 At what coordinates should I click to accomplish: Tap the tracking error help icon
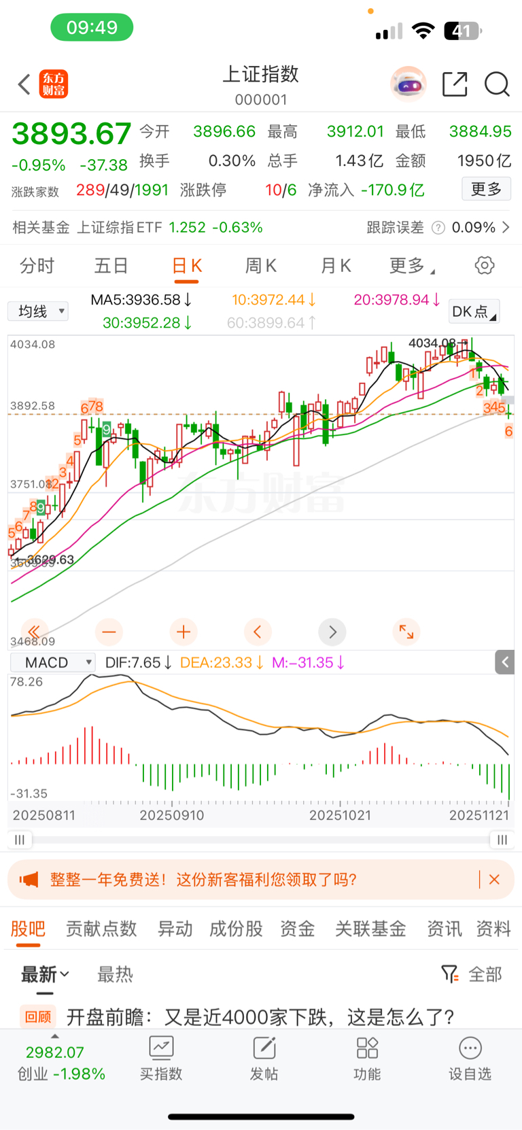click(438, 228)
